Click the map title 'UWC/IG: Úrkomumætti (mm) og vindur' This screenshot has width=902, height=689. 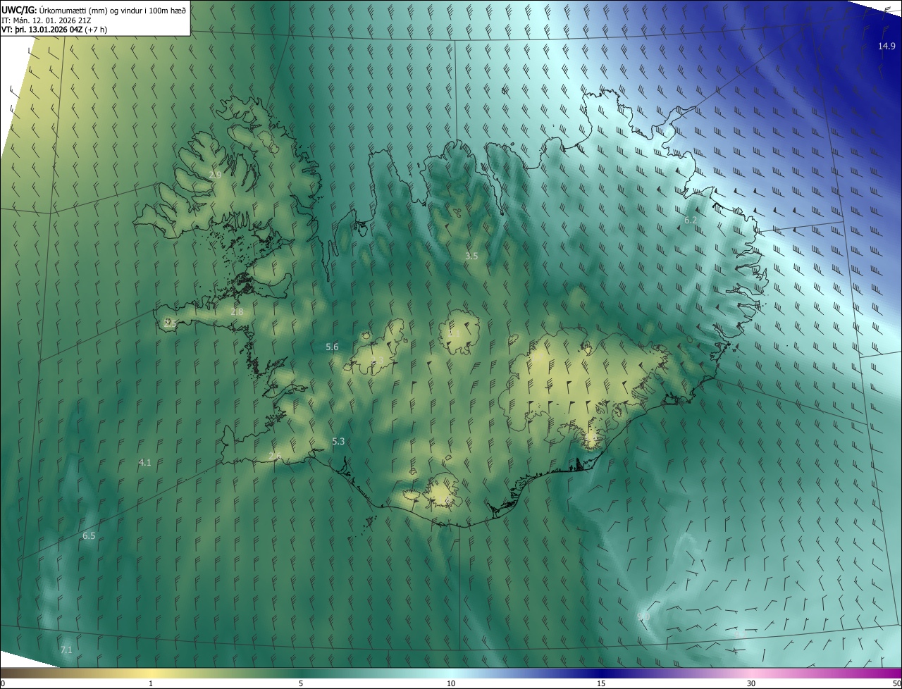point(94,9)
